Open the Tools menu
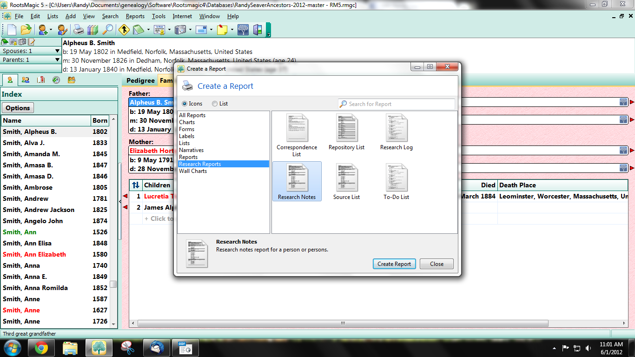Screen dimensions: 635x357 click(159, 16)
